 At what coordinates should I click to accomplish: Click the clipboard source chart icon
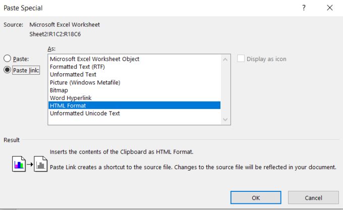(19, 164)
